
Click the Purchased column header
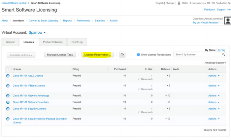pos(120,69)
